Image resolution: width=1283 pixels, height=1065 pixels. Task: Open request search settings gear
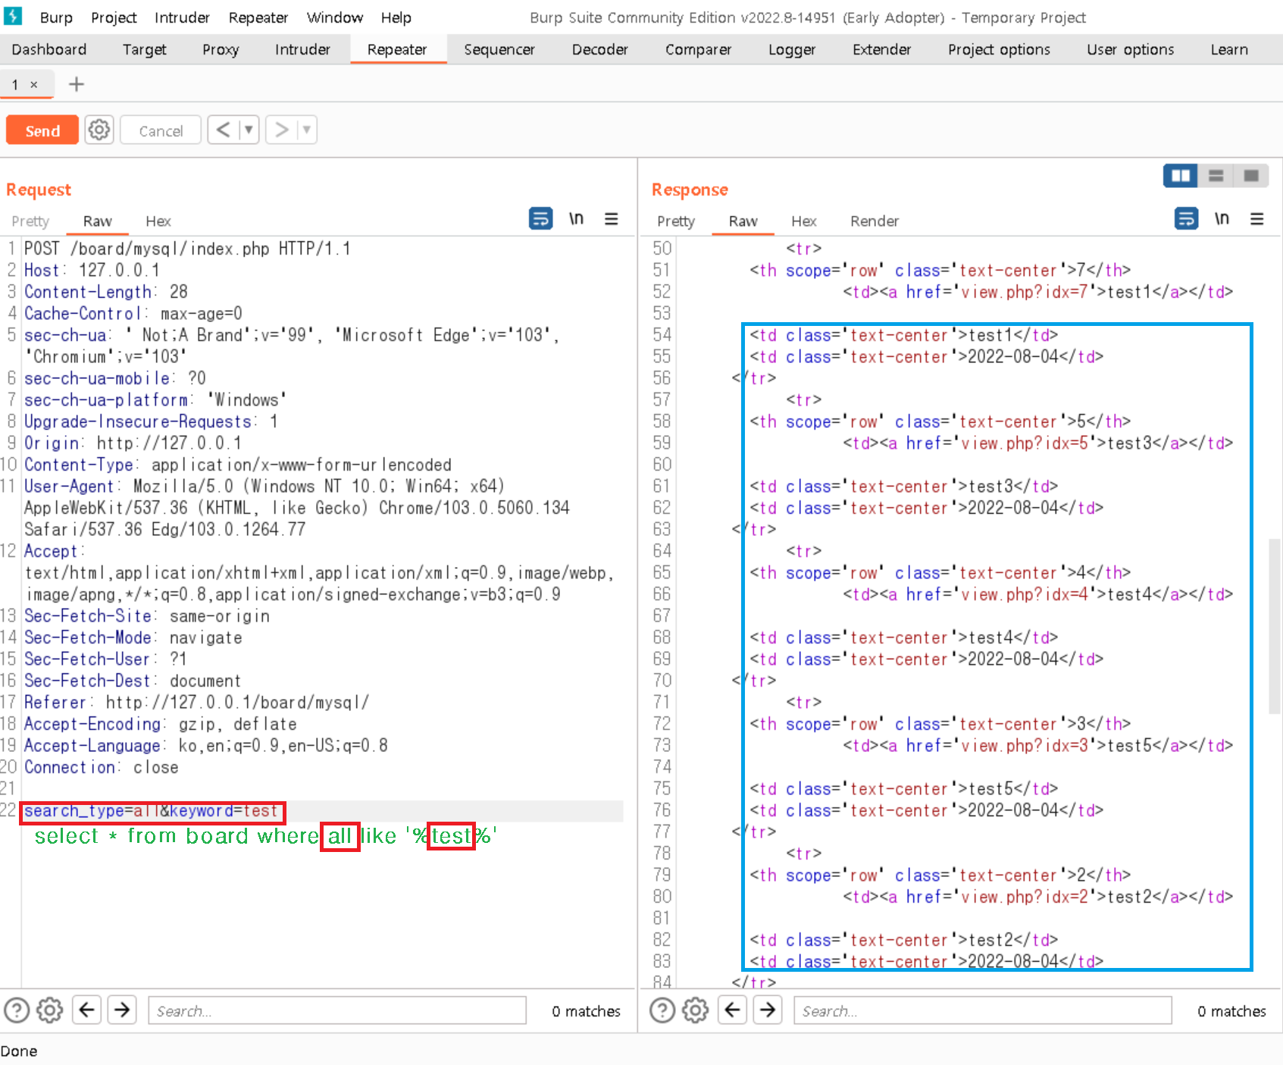50,1010
